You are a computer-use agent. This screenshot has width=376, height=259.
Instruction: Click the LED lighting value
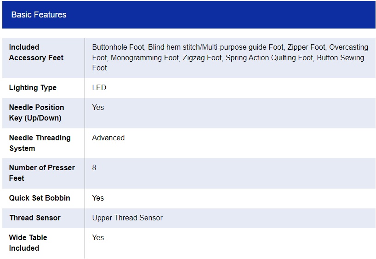click(99, 88)
